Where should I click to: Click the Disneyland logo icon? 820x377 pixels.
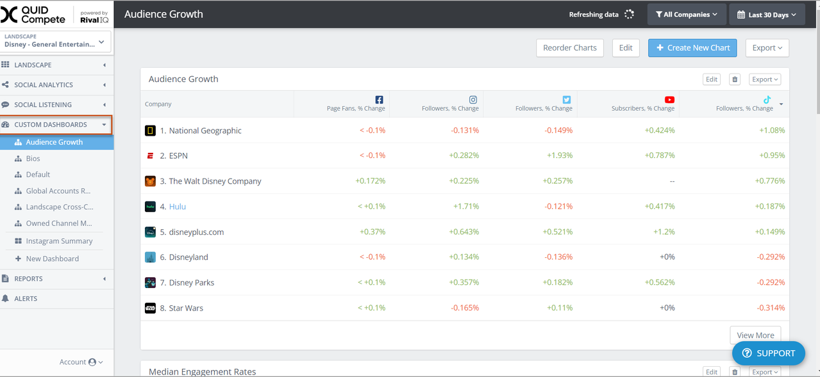(150, 257)
